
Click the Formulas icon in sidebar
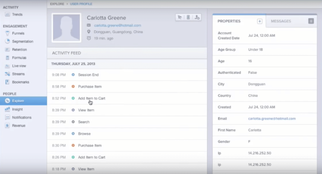7,58
